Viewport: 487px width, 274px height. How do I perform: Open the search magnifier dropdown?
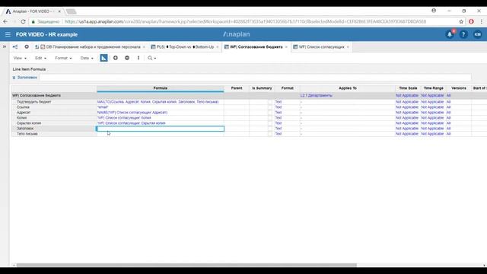coord(151,58)
